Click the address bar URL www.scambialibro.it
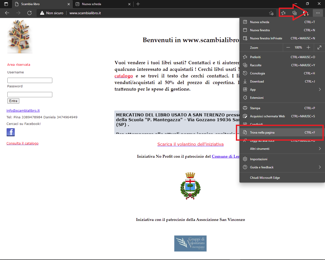The image size is (325, 260). 85,13
